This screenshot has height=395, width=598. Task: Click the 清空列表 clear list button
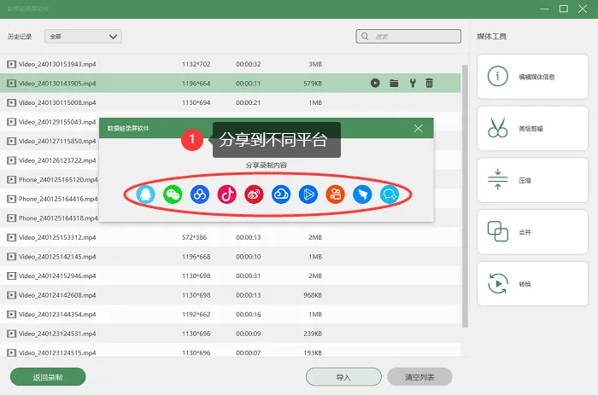tap(419, 377)
